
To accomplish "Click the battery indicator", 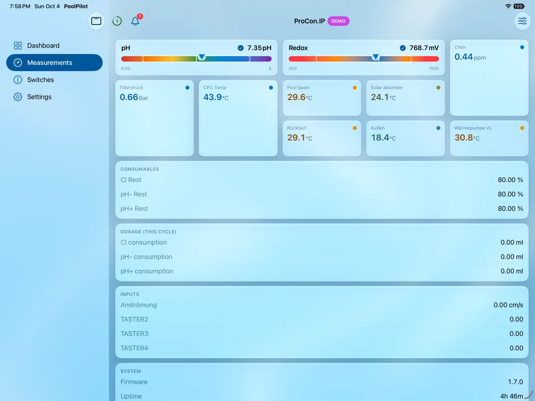I will click(519, 6).
